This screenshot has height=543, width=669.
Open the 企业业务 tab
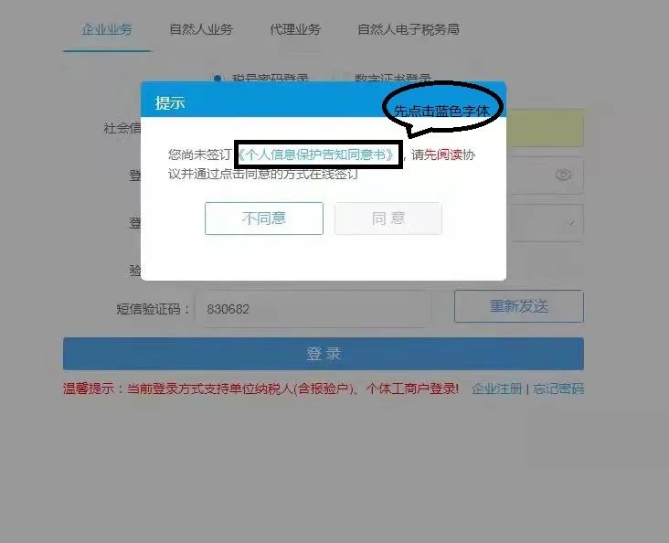point(107,29)
